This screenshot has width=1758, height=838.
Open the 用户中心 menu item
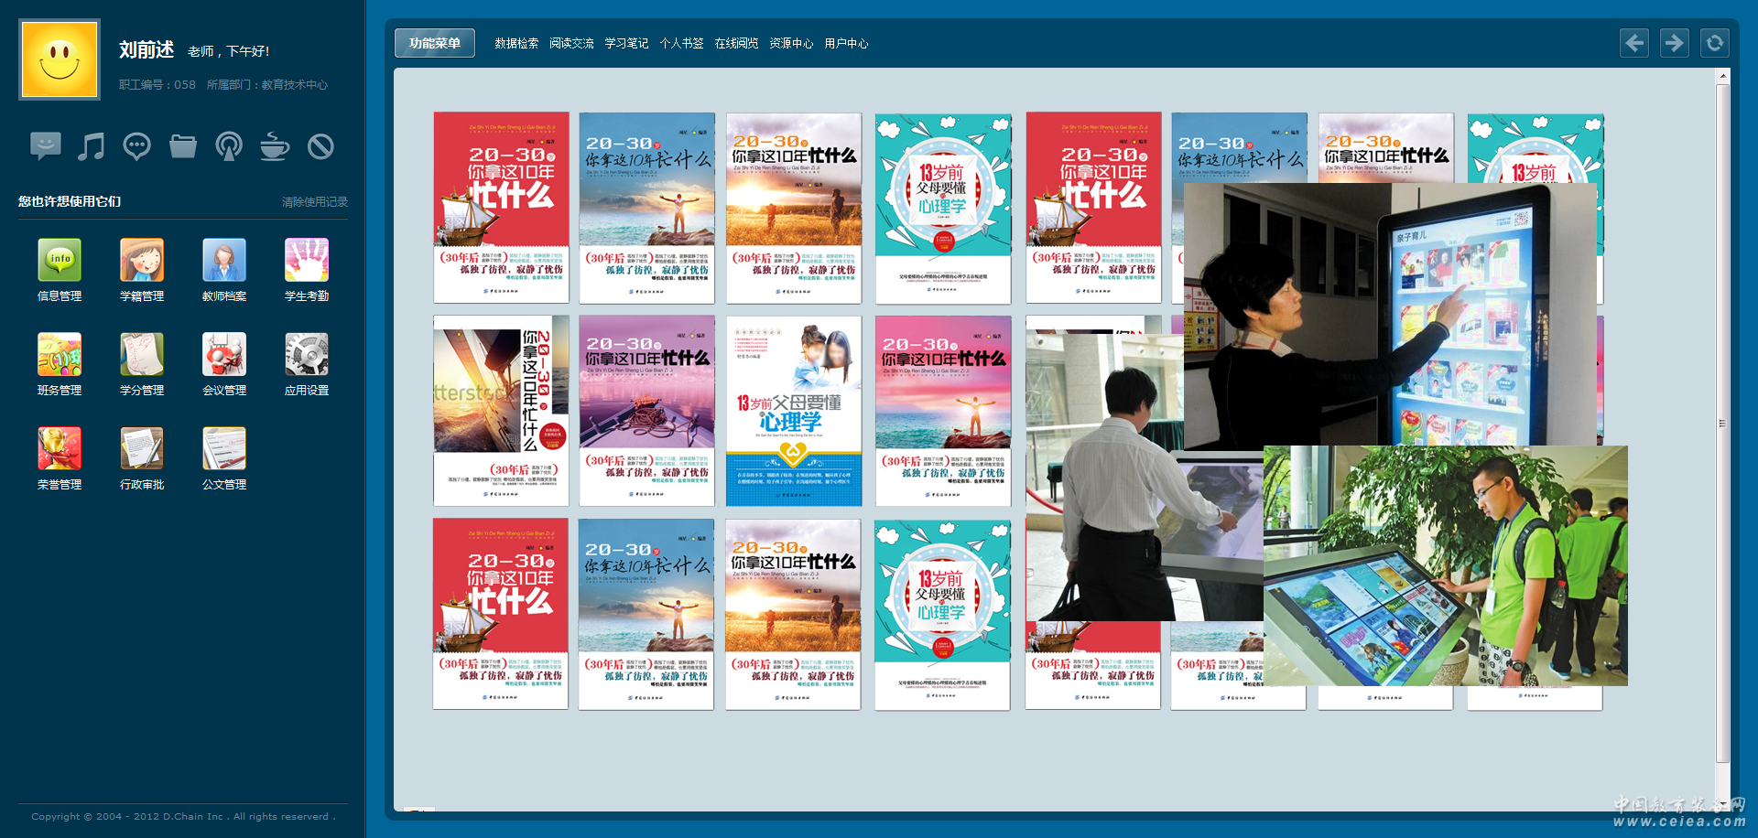tap(846, 43)
